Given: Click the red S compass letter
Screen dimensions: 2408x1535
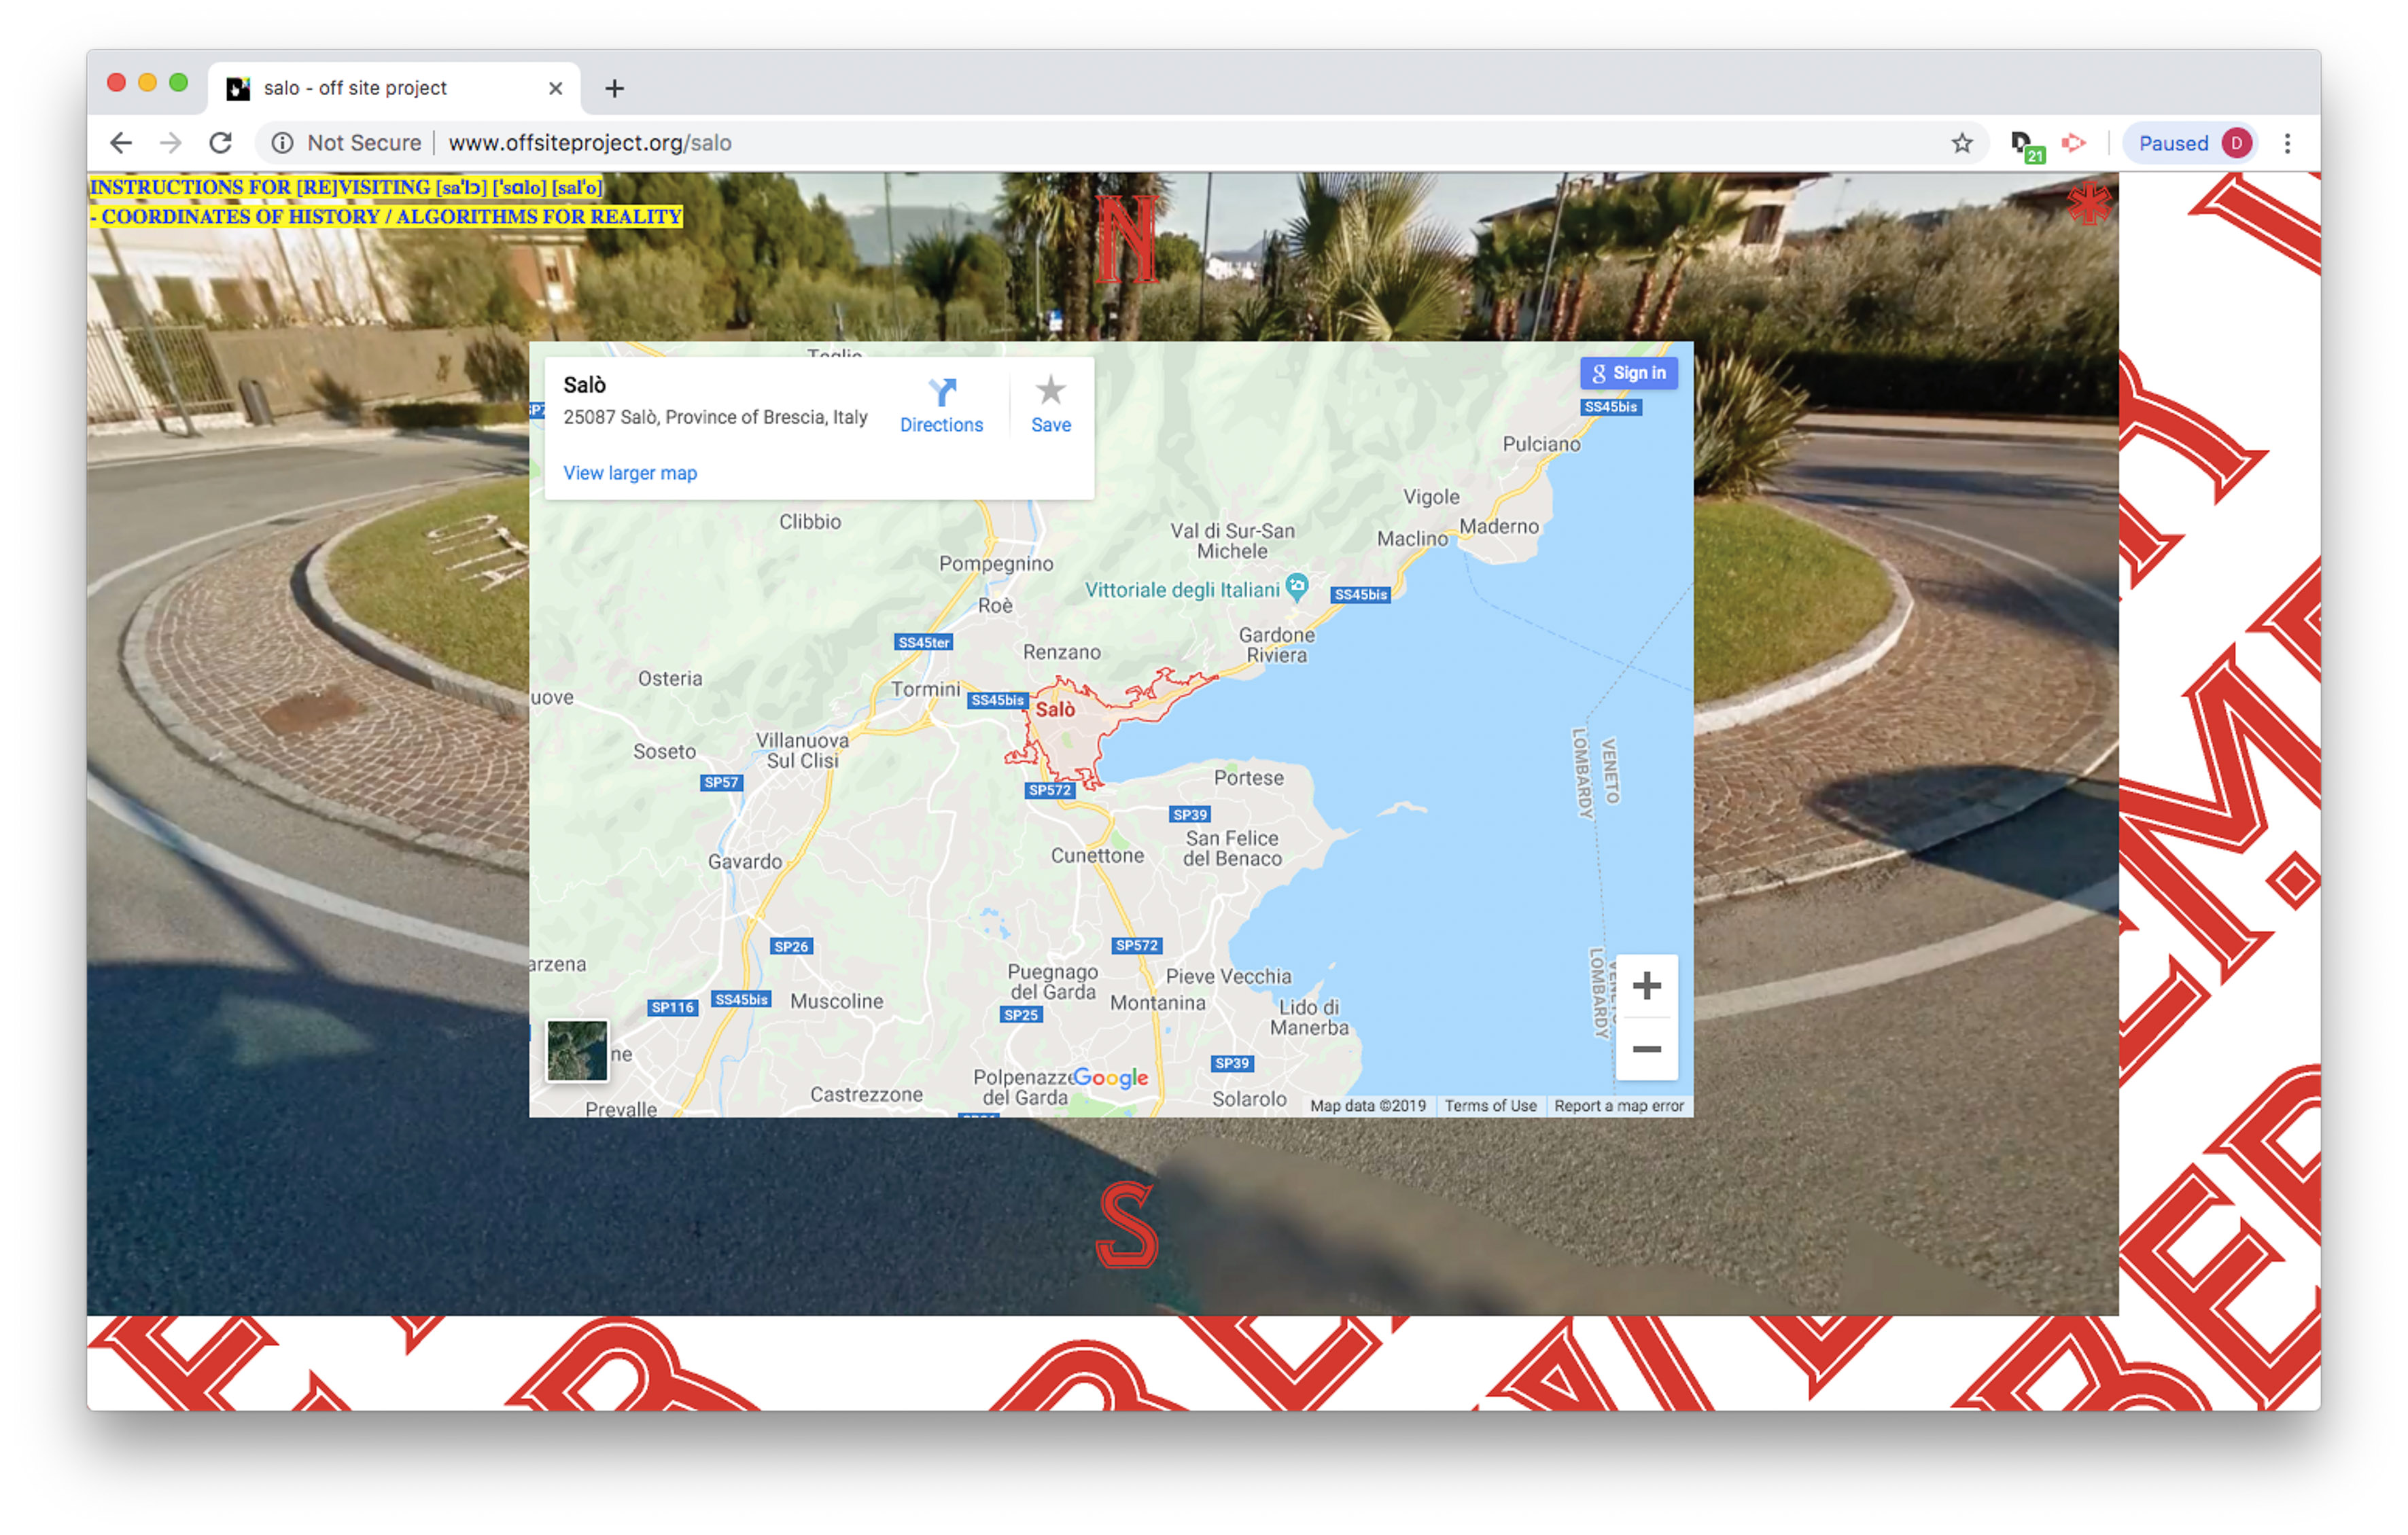Looking at the screenshot, I should (x=1127, y=1224).
